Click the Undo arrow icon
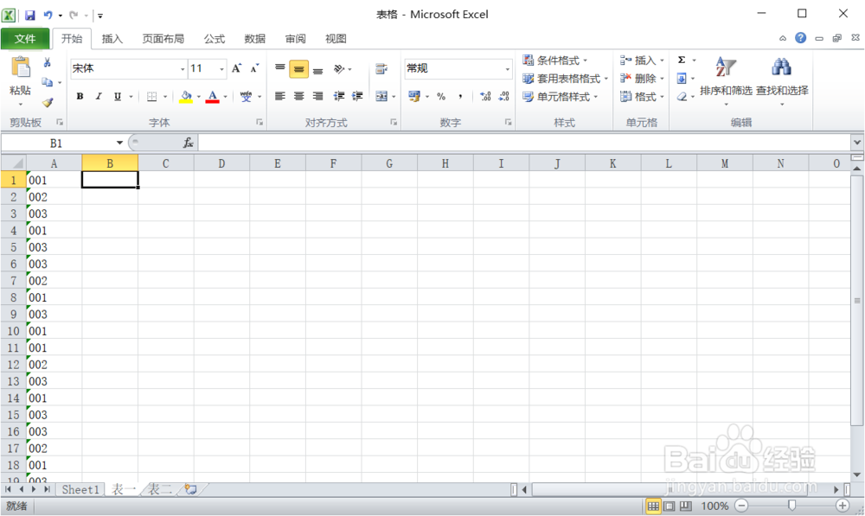 (48, 15)
